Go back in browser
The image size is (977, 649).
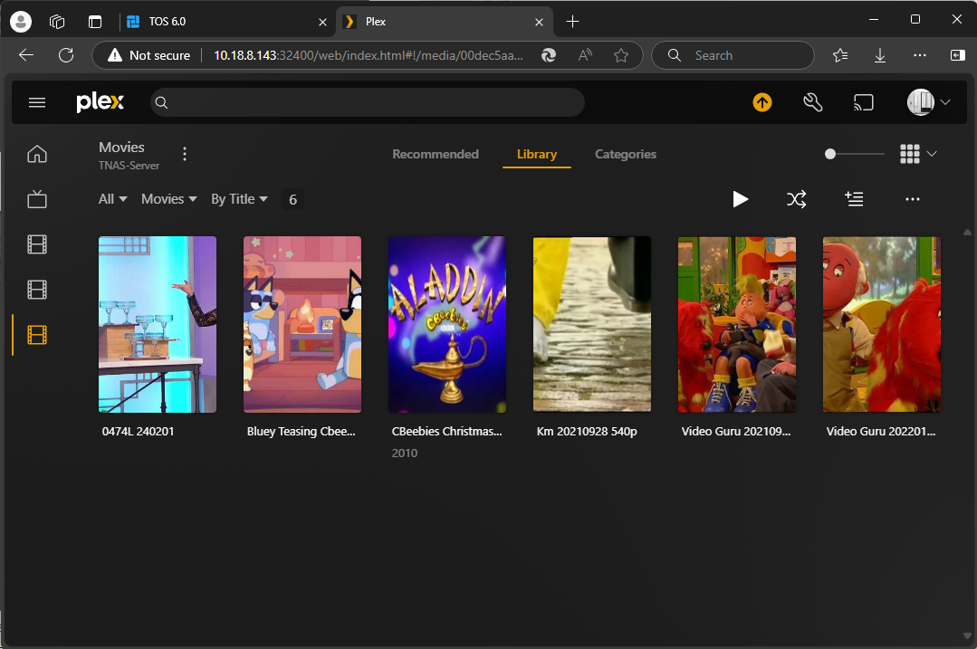tap(26, 55)
